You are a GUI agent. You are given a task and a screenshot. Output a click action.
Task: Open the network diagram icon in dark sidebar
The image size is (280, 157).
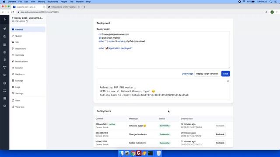click(5, 67)
